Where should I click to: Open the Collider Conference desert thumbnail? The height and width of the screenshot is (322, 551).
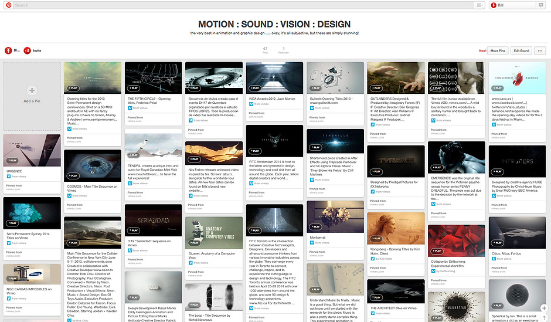[93, 233]
